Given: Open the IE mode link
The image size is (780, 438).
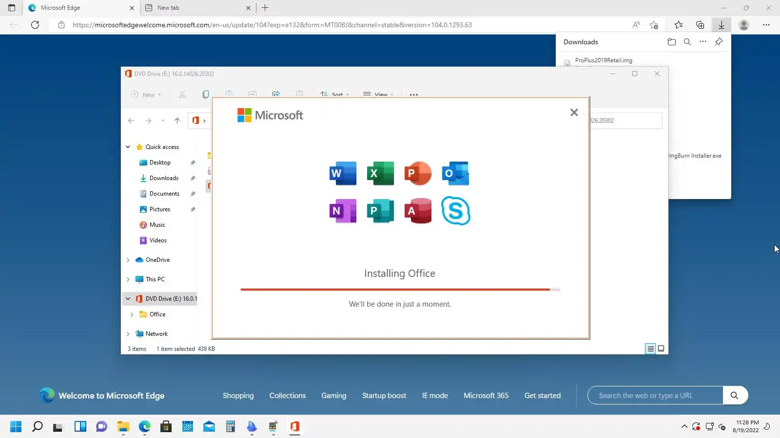Looking at the screenshot, I should (435, 396).
